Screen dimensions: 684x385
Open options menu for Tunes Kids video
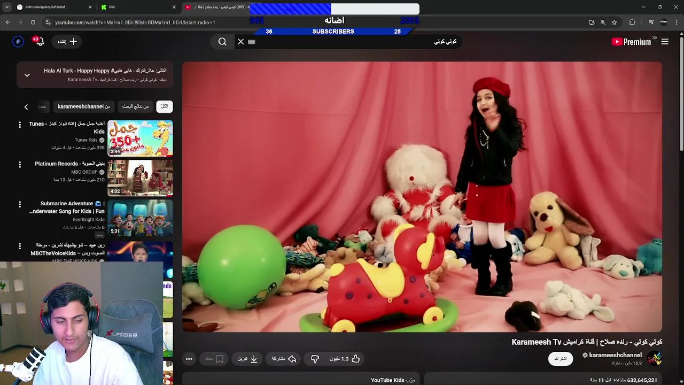click(20, 125)
